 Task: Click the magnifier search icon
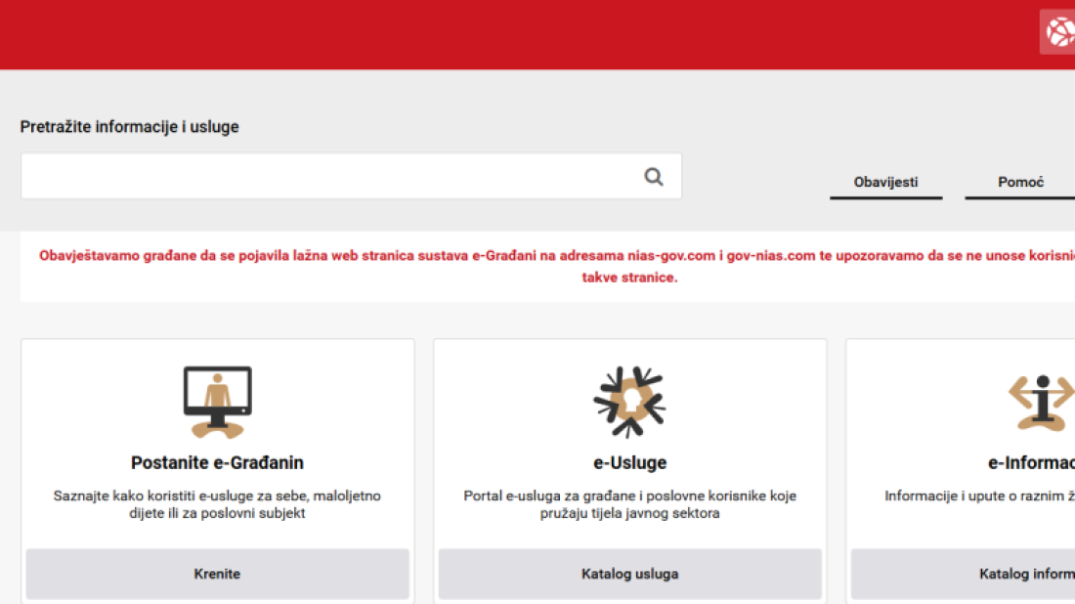(654, 177)
